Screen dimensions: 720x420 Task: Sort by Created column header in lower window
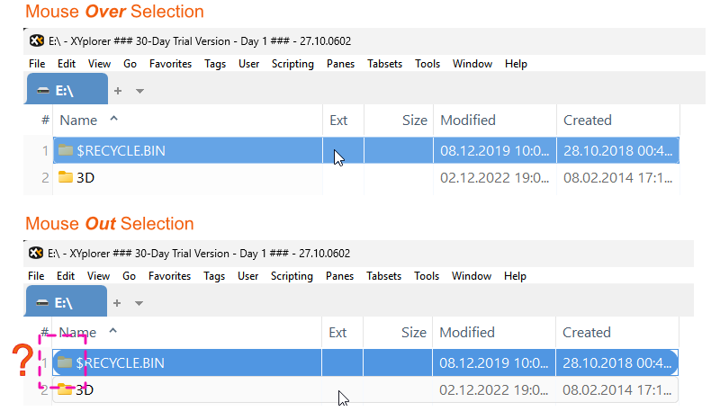coord(587,333)
